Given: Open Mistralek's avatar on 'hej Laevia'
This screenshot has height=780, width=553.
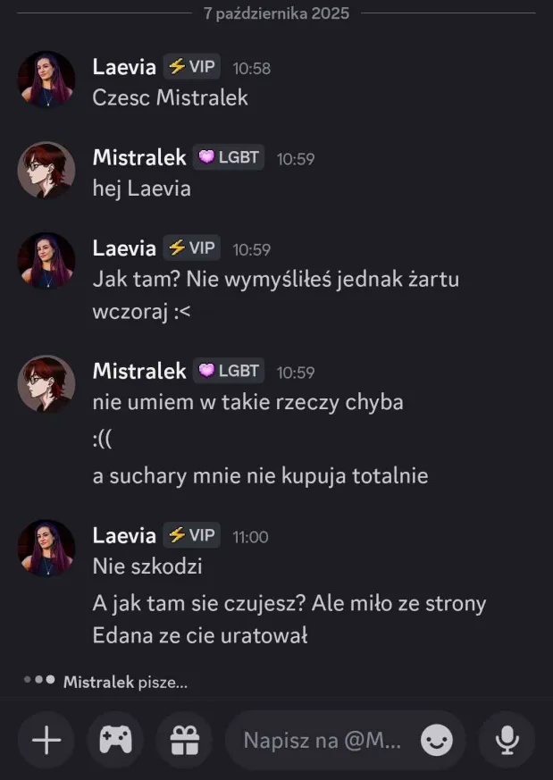Looking at the screenshot, I should tap(46, 171).
